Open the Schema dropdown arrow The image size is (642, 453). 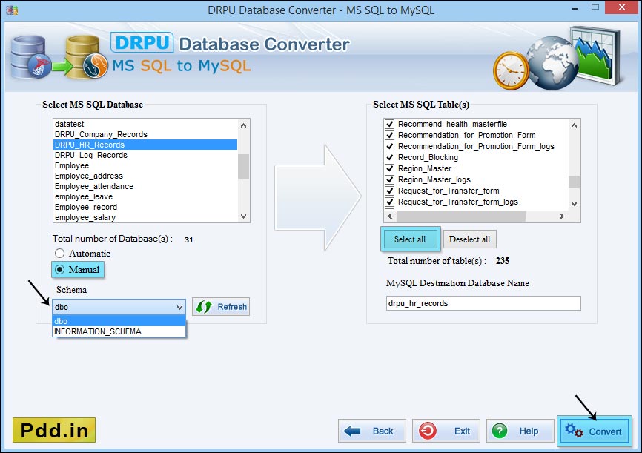pos(179,307)
